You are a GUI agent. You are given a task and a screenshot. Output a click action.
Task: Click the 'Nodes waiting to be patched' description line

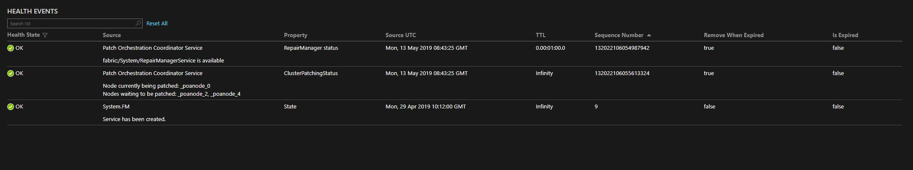171,94
